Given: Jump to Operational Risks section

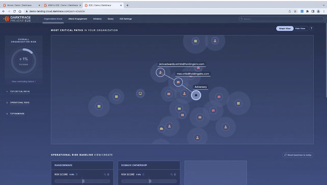Looking at the screenshot, I should coord(20,103).
